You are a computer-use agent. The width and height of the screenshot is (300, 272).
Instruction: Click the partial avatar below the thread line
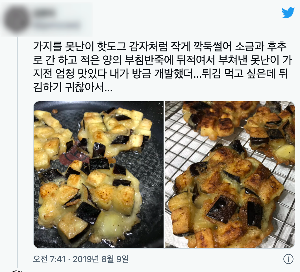click(18, 271)
